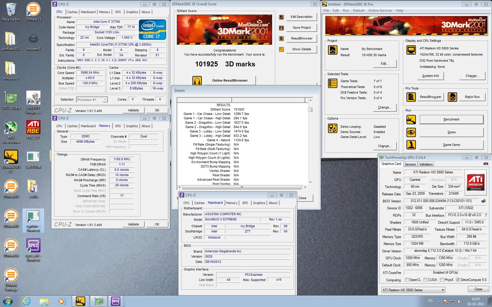The height and width of the screenshot is (307, 492).
Task: Open the zzolio folder icon
Action: pyautogui.click(x=33, y=189)
